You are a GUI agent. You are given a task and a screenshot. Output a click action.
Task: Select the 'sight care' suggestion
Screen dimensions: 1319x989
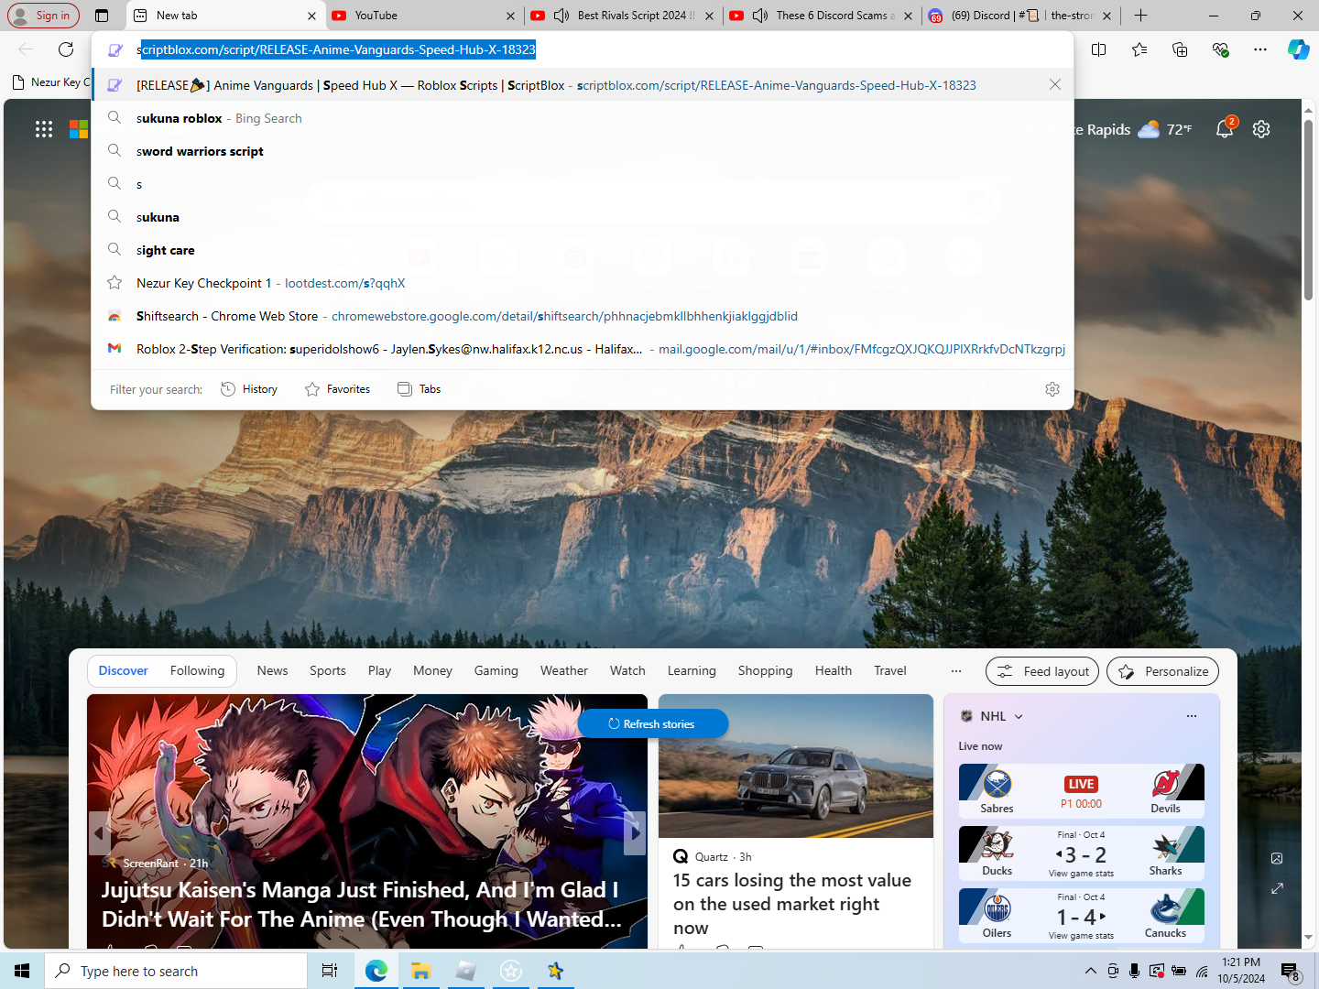click(x=583, y=250)
